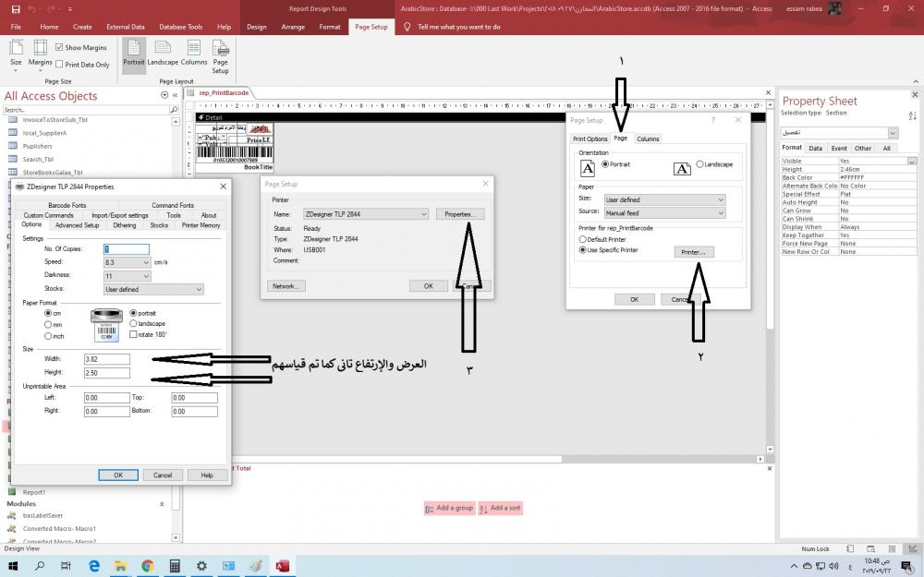
Task: Click the Width size field
Action: click(x=106, y=358)
